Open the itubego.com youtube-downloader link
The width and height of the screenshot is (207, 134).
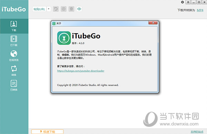tap(81, 71)
